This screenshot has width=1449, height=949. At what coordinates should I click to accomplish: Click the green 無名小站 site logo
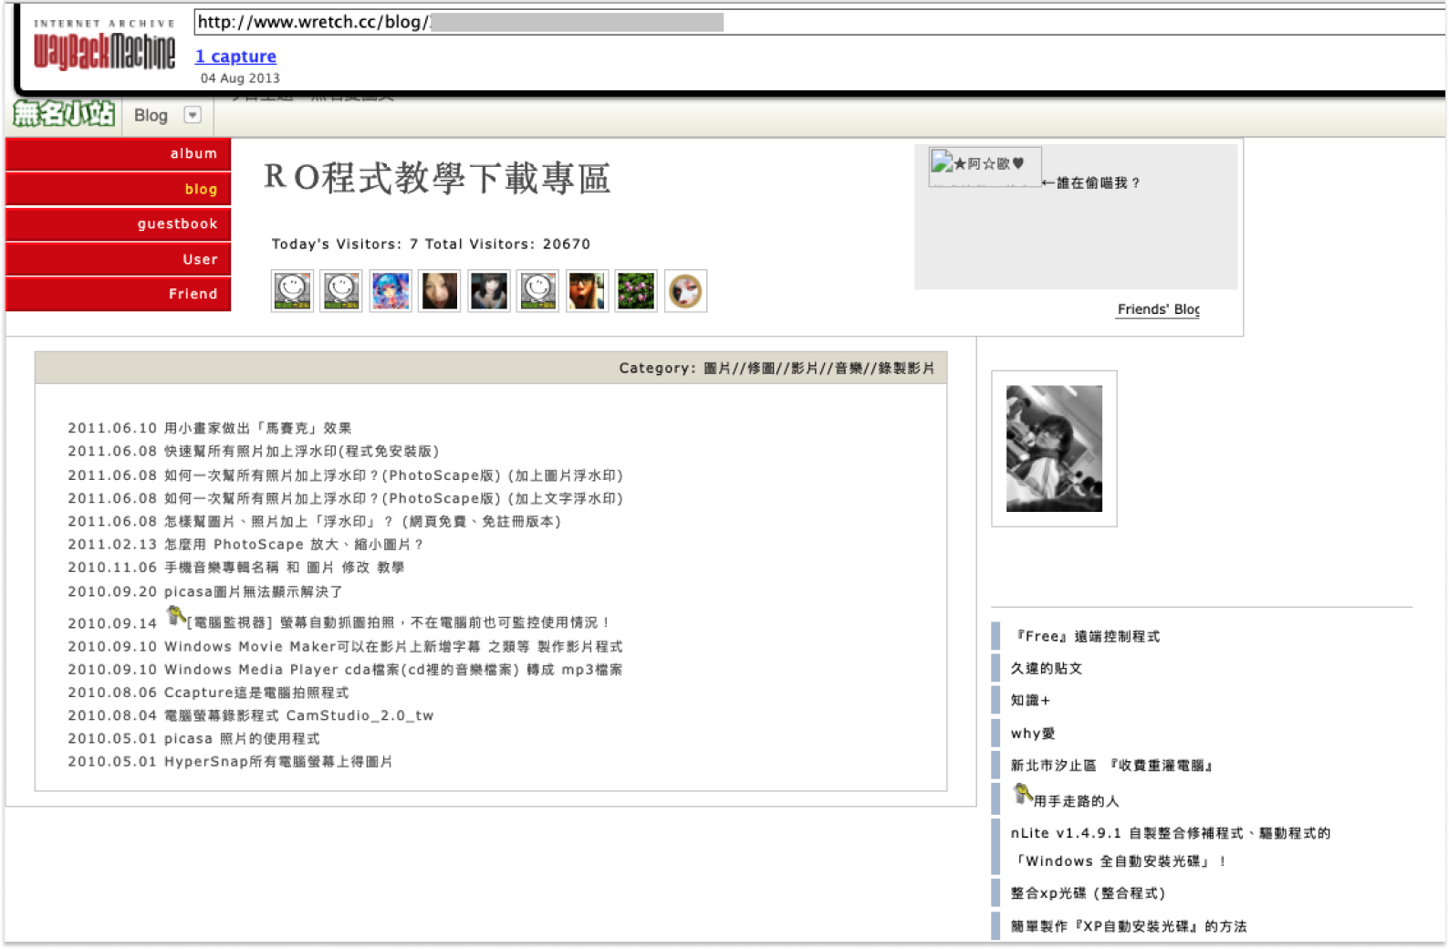(x=64, y=114)
